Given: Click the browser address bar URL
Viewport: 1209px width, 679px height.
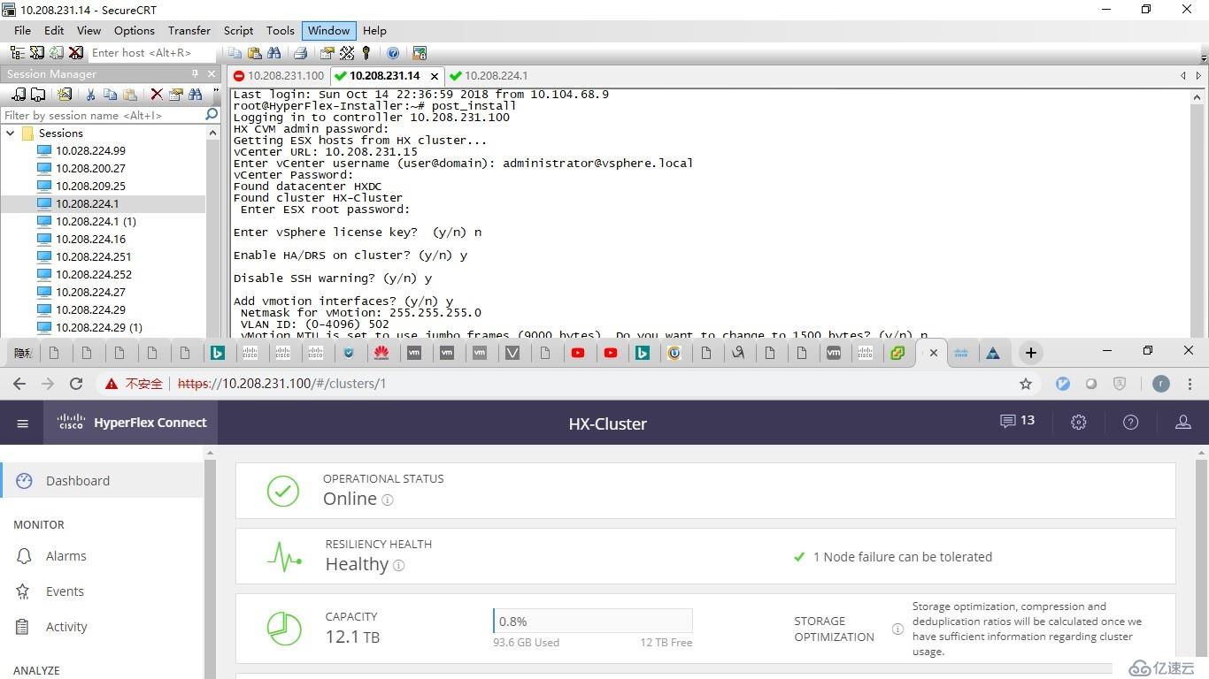Looking at the screenshot, I should coord(281,384).
